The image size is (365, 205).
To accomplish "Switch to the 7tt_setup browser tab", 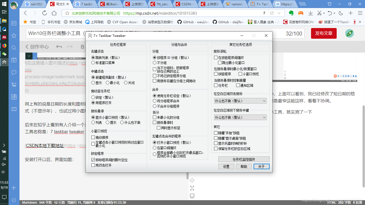I will [160, 4].
